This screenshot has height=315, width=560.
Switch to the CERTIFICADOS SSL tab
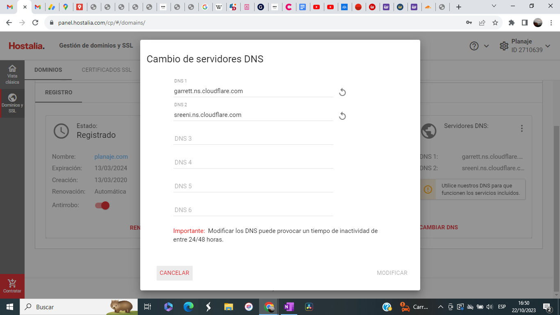tap(107, 70)
